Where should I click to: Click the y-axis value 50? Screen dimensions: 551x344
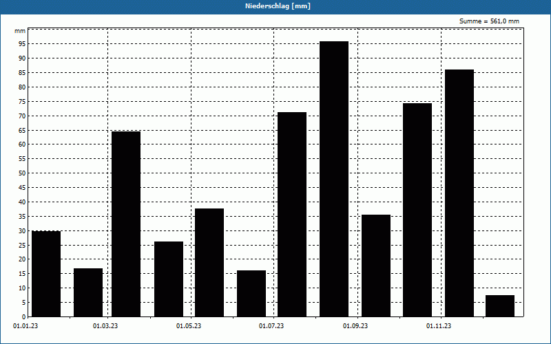tap(23, 173)
